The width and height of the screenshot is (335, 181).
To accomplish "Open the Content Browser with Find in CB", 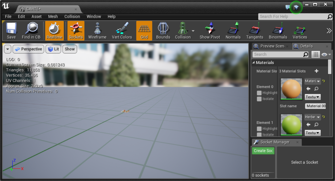I will (x=31, y=30).
